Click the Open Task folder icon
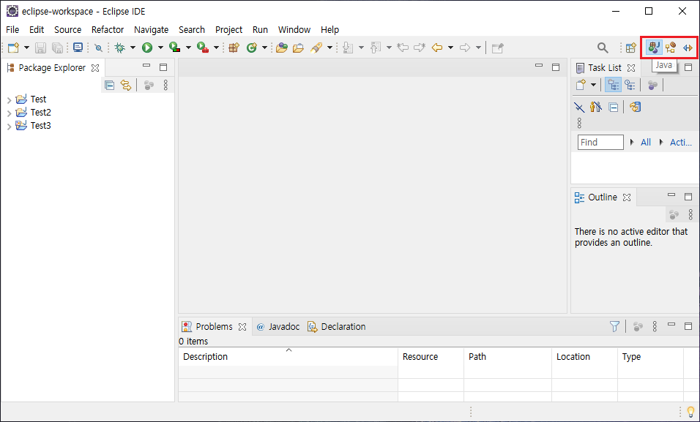Viewport: 700px width, 422px height. pyautogui.click(x=298, y=48)
